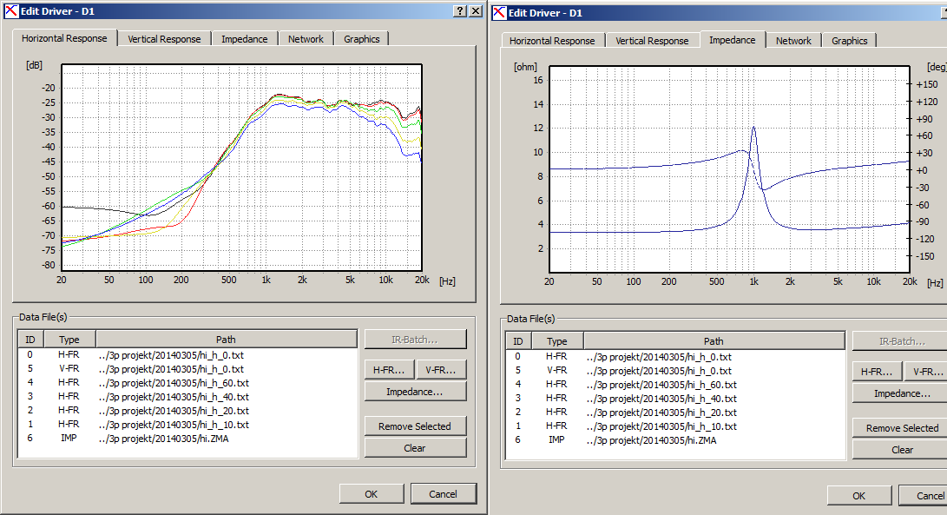The width and height of the screenshot is (947, 515).
Task: Click the right window's app logo icon
Action: point(499,13)
